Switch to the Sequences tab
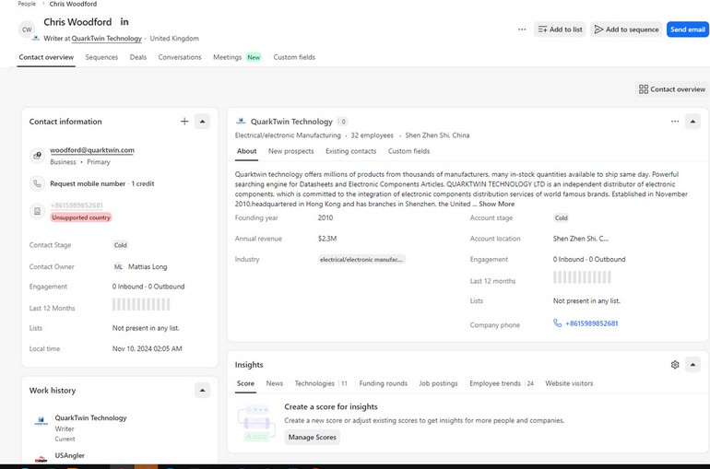This screenshot has height=469, width=710. tap(101, 57)
